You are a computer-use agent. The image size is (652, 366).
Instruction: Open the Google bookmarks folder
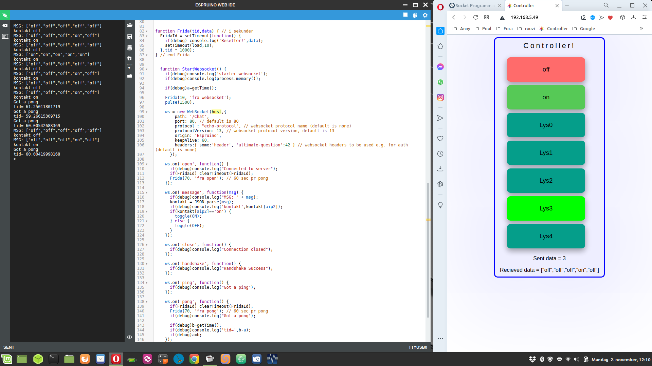[584, 28]
